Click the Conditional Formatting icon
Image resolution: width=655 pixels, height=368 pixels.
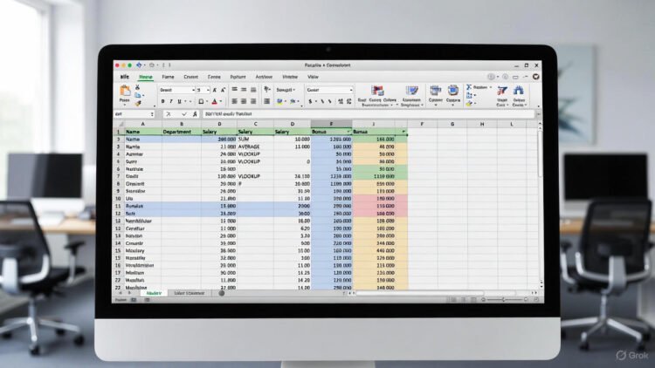377,91
